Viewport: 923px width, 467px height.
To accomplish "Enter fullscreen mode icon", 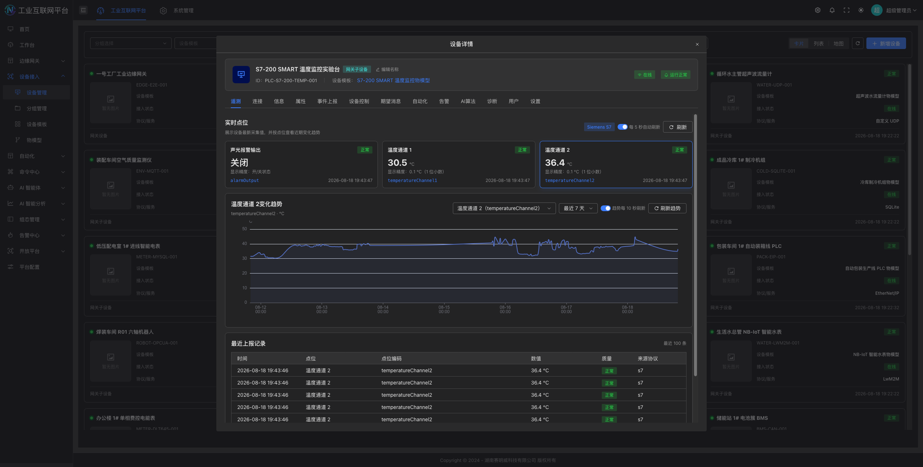I will coord(847,10).
